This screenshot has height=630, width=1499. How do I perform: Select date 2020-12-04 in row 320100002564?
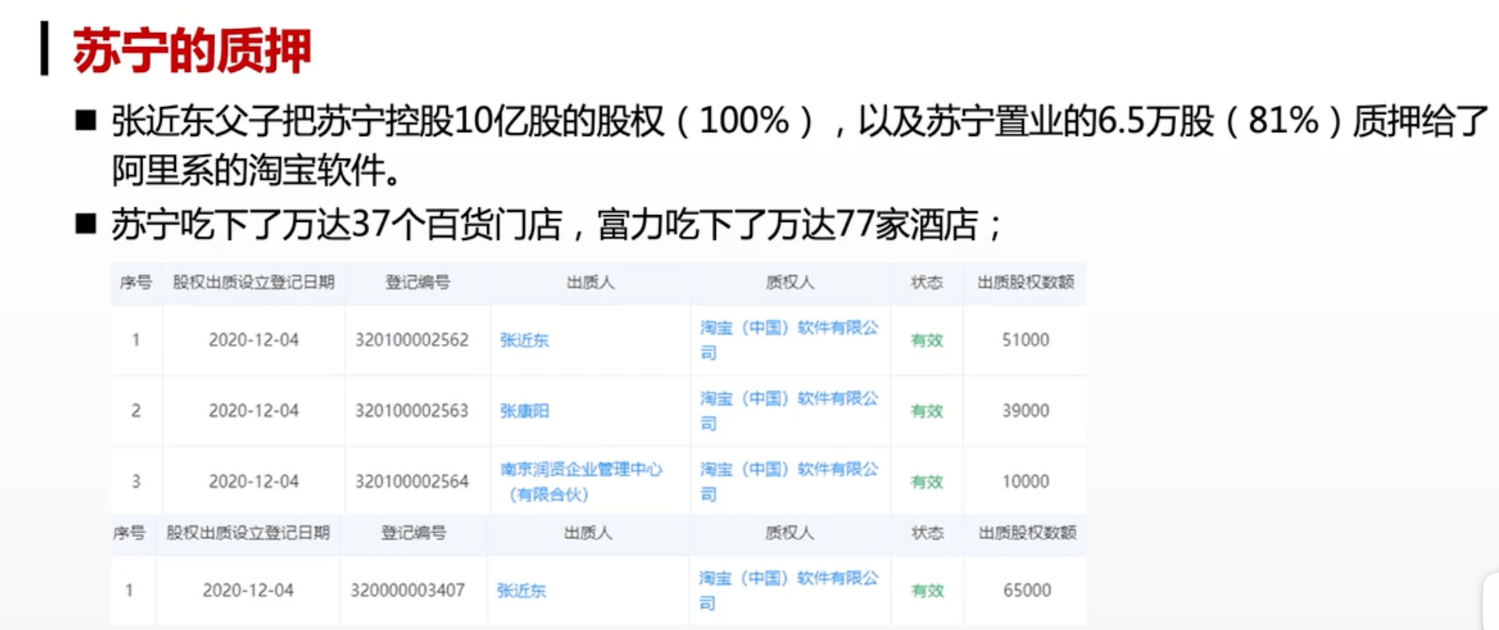[253, 481]
